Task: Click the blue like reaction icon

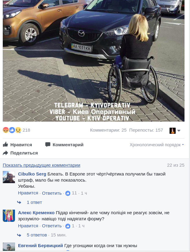Action: 12,130
